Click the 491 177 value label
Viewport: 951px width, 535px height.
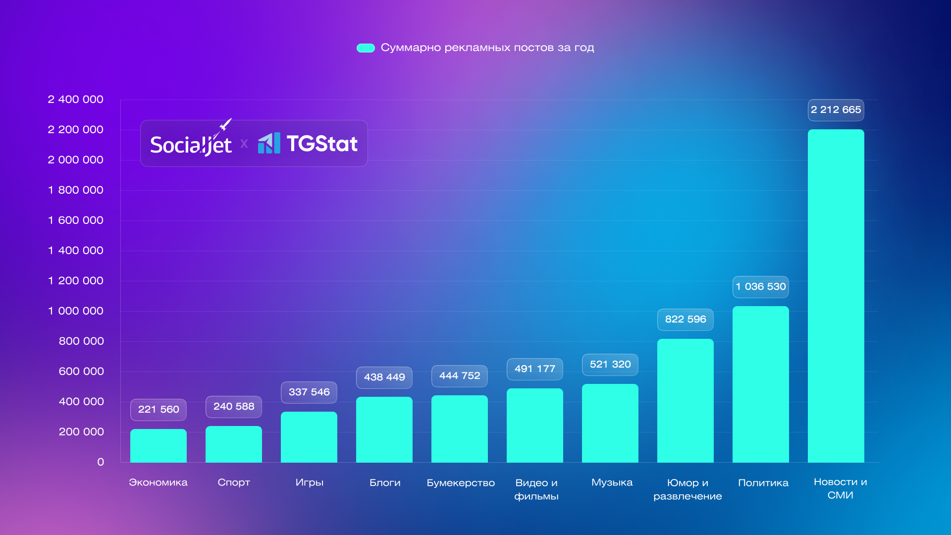point(534,369)
